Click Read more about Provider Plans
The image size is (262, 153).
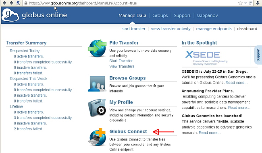239,108
